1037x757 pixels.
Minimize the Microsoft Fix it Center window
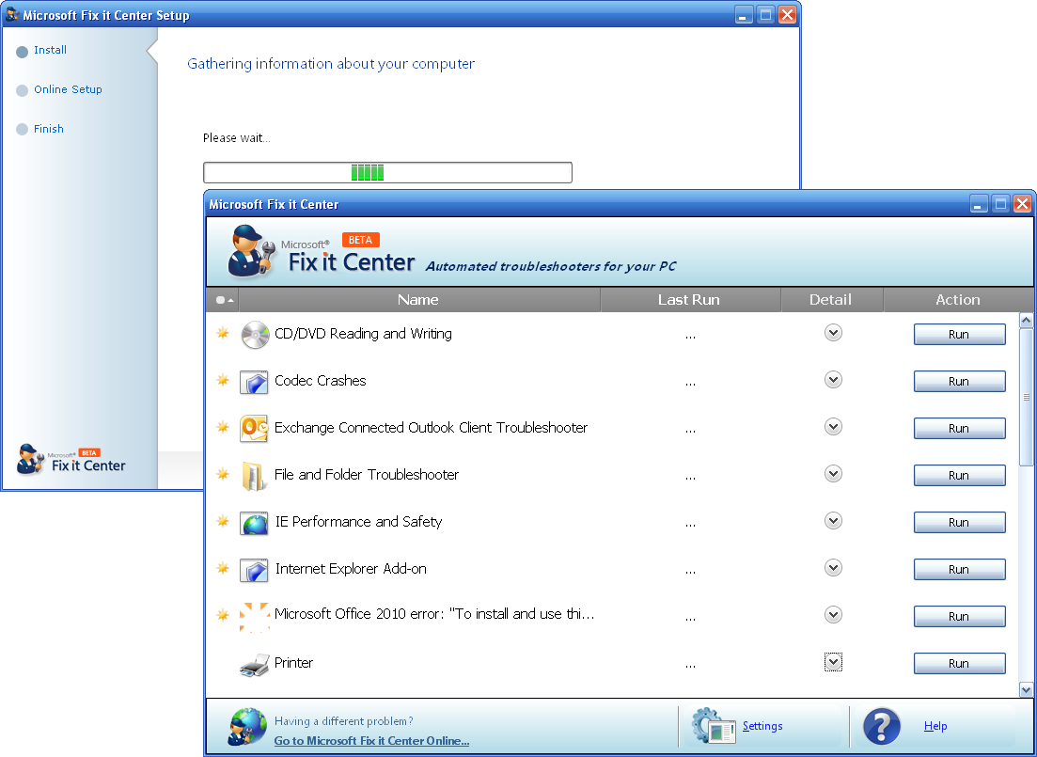(x=980, y=204)
